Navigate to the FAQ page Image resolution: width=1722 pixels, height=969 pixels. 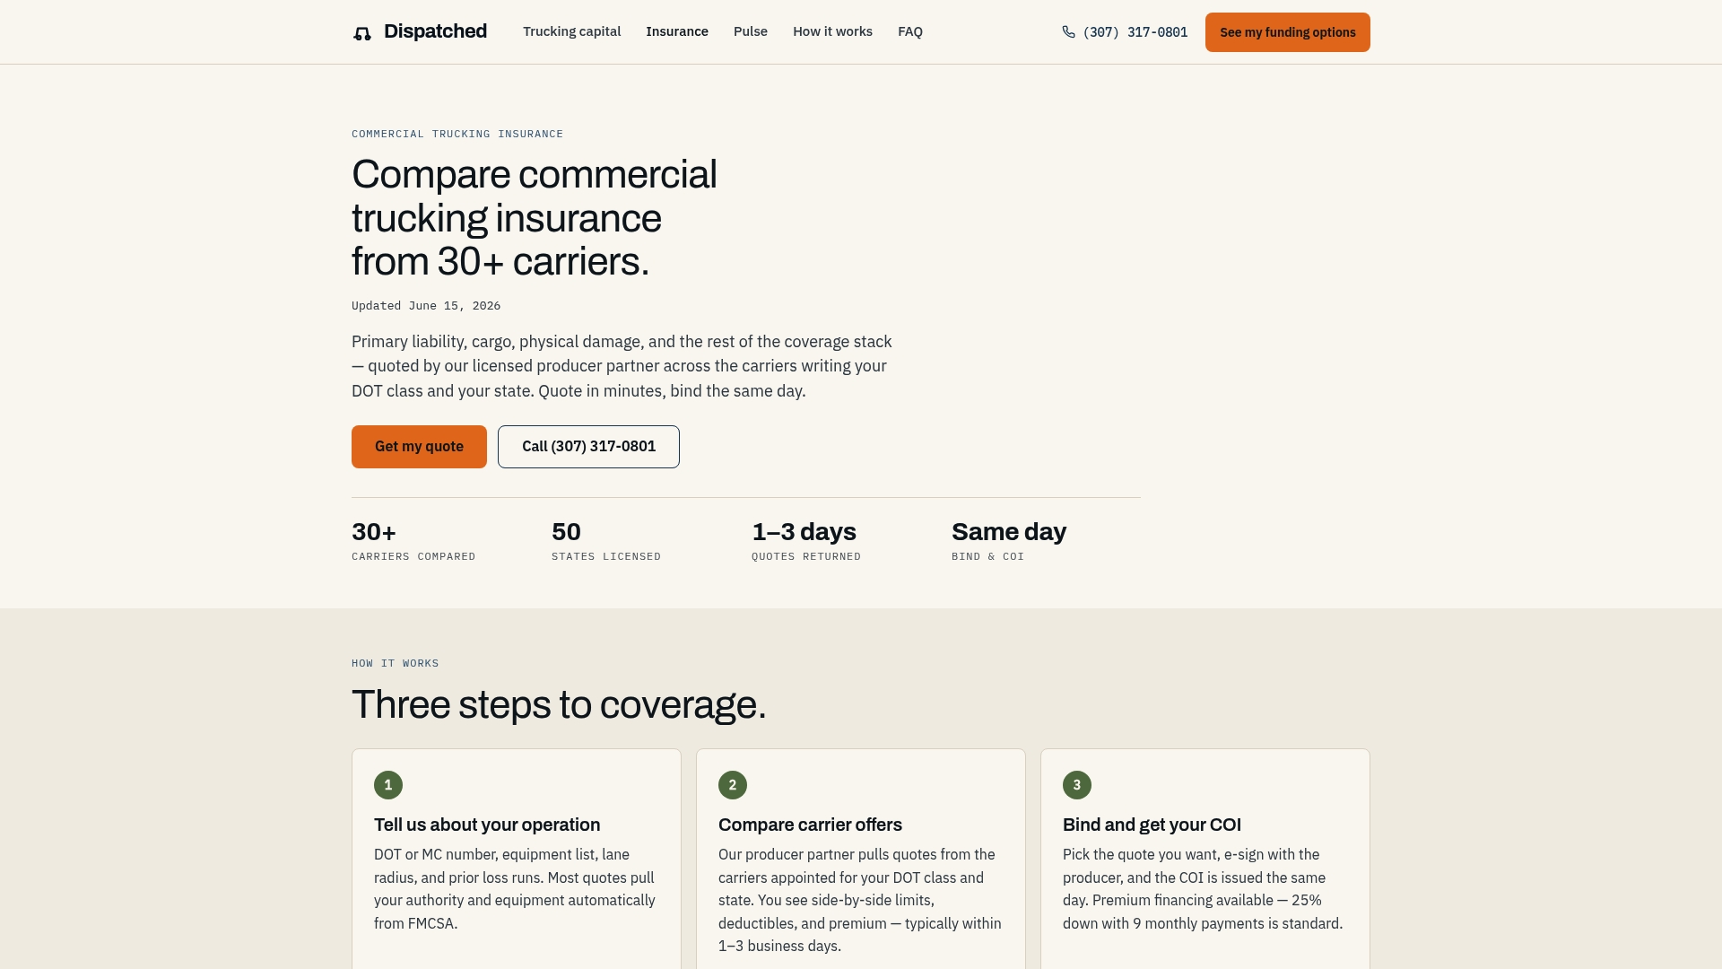pos(910,31)
